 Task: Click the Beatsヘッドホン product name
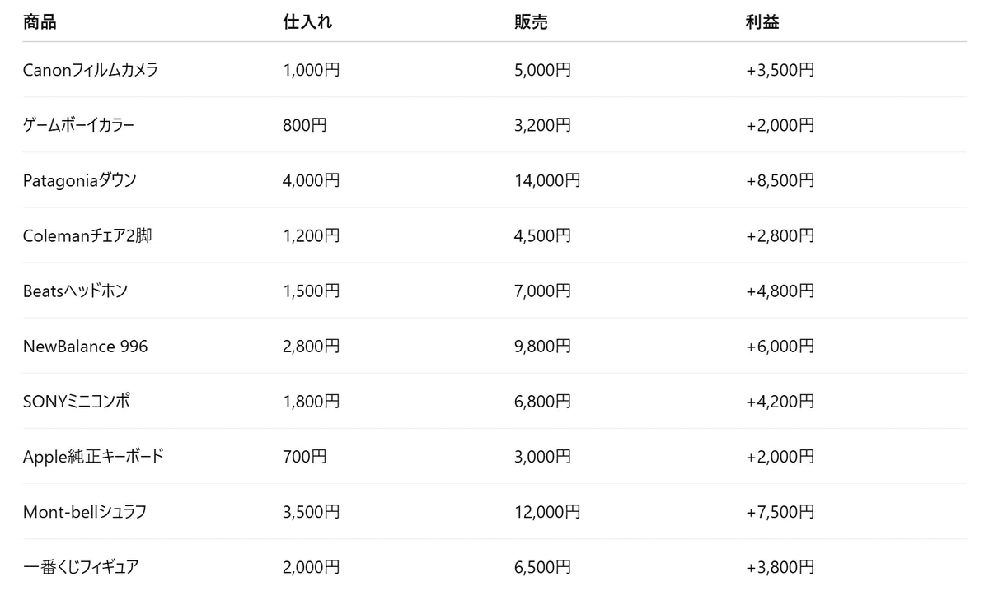76,291
